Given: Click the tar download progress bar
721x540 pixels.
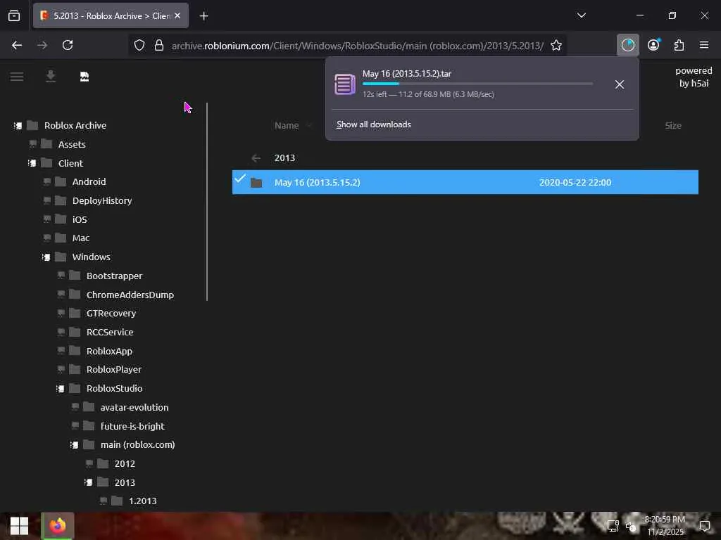Looking at the screenshot, I should (477, 84).
